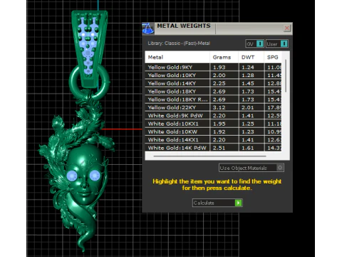Select the pendant bail in the viewport
Viewport: 342px width, 257px height.
click(x=90, y=49)
